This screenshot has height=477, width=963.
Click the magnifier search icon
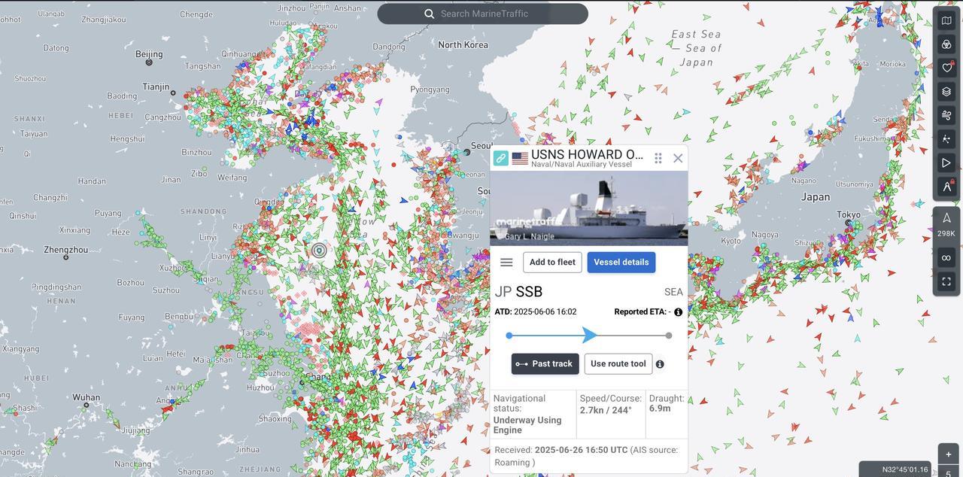pyautogui.click(x=430, y=14)
